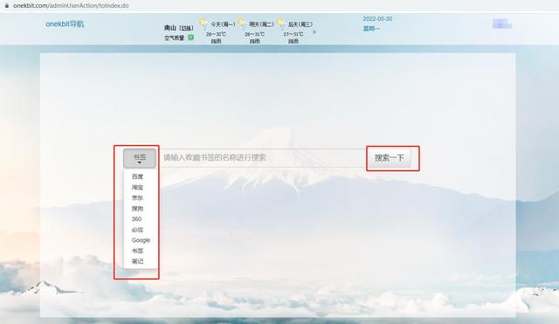Click the weather forecast next arrow
559x324 pixels.
[x=314, y=32]
